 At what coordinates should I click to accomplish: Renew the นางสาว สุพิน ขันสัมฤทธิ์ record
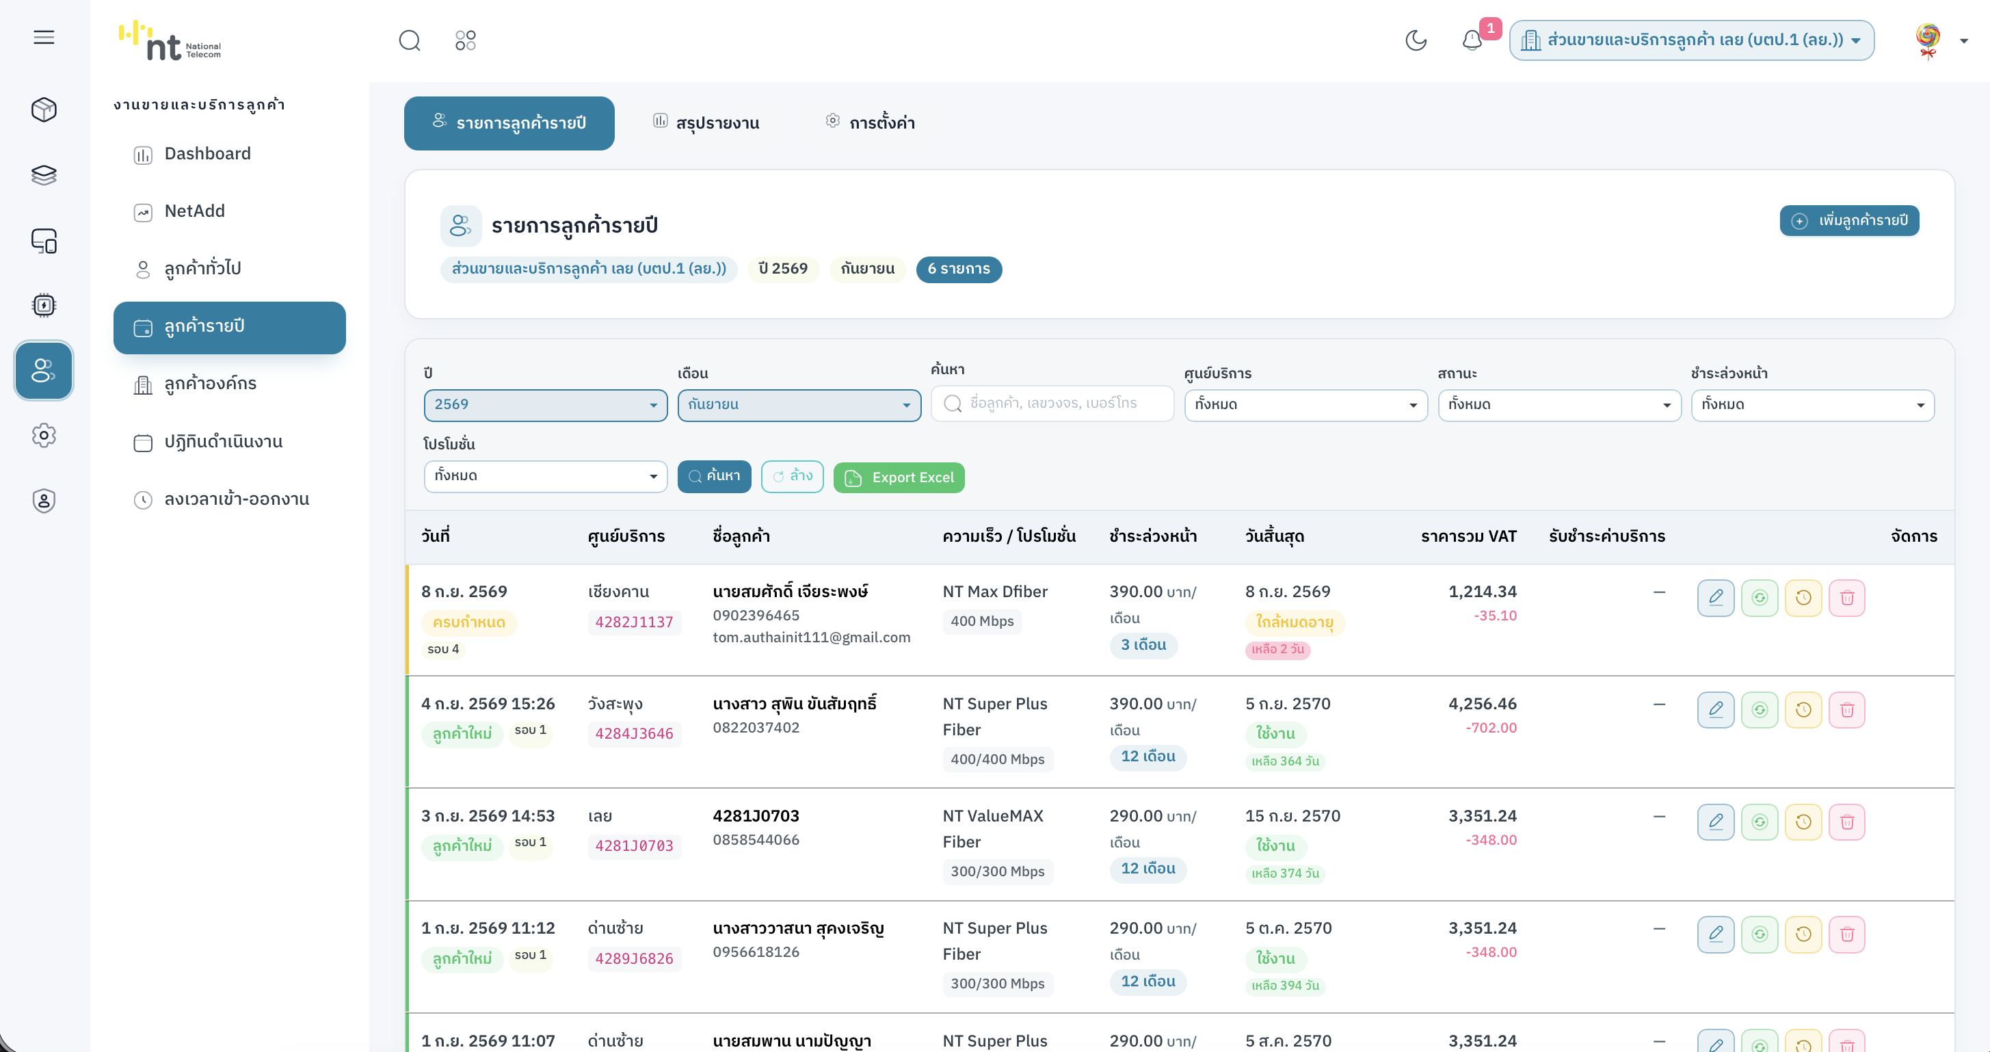(x=1760, y=709)
